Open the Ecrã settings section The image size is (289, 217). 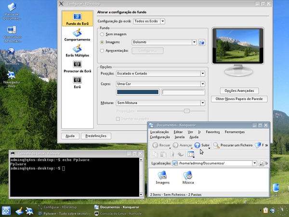(x=77, y=82)
